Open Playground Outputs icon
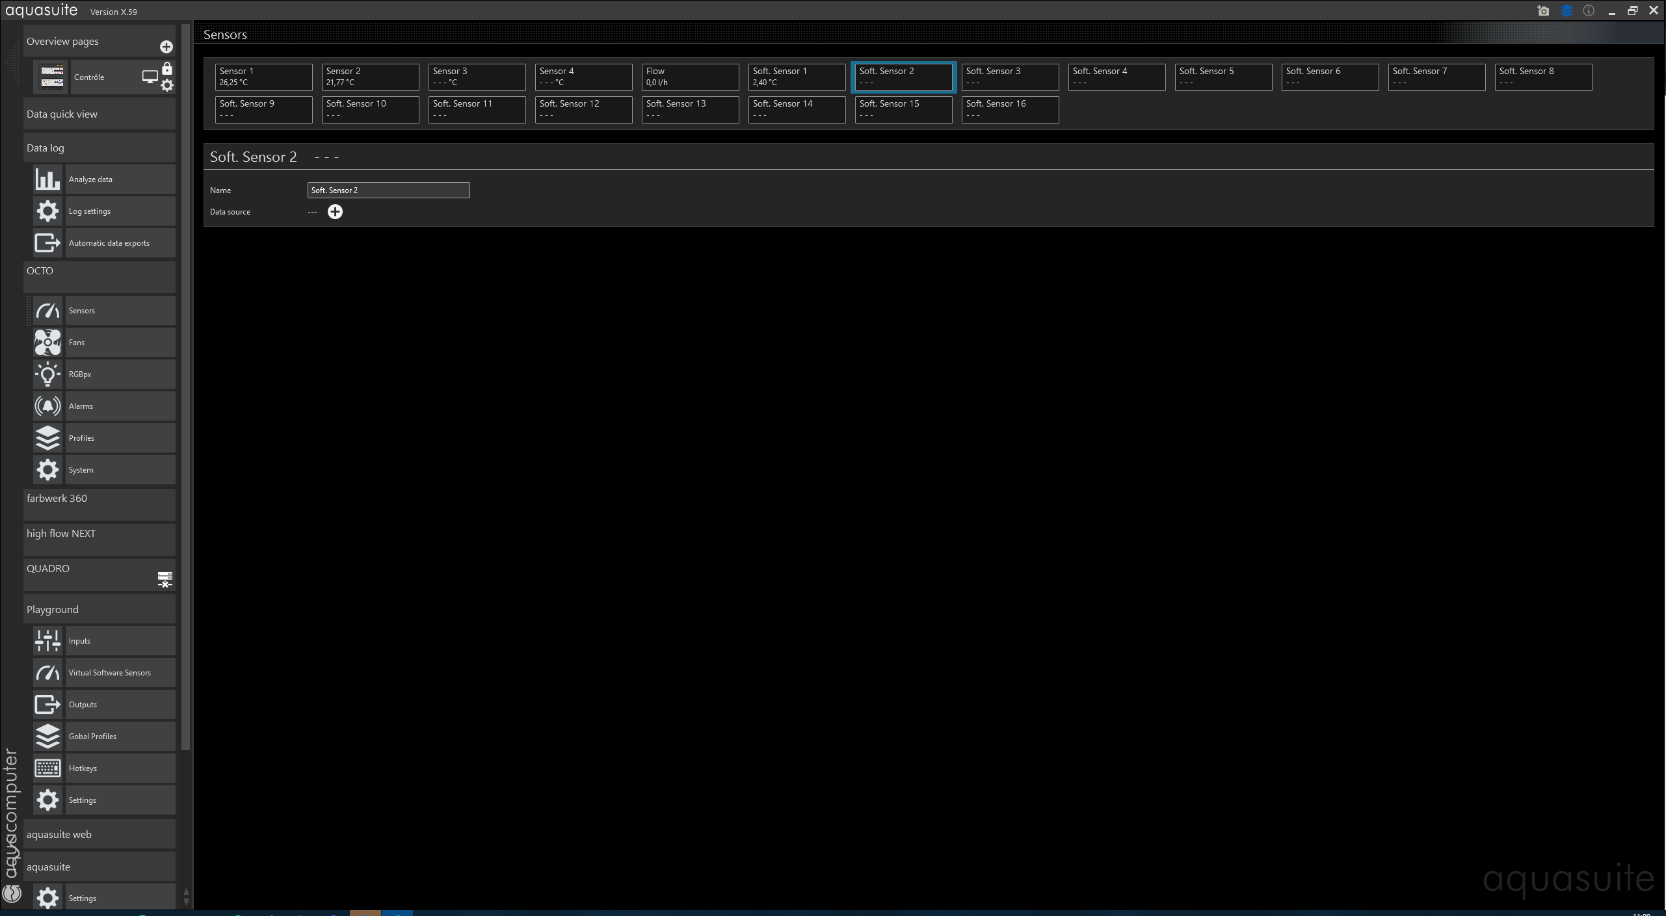 tap(47, 705)
